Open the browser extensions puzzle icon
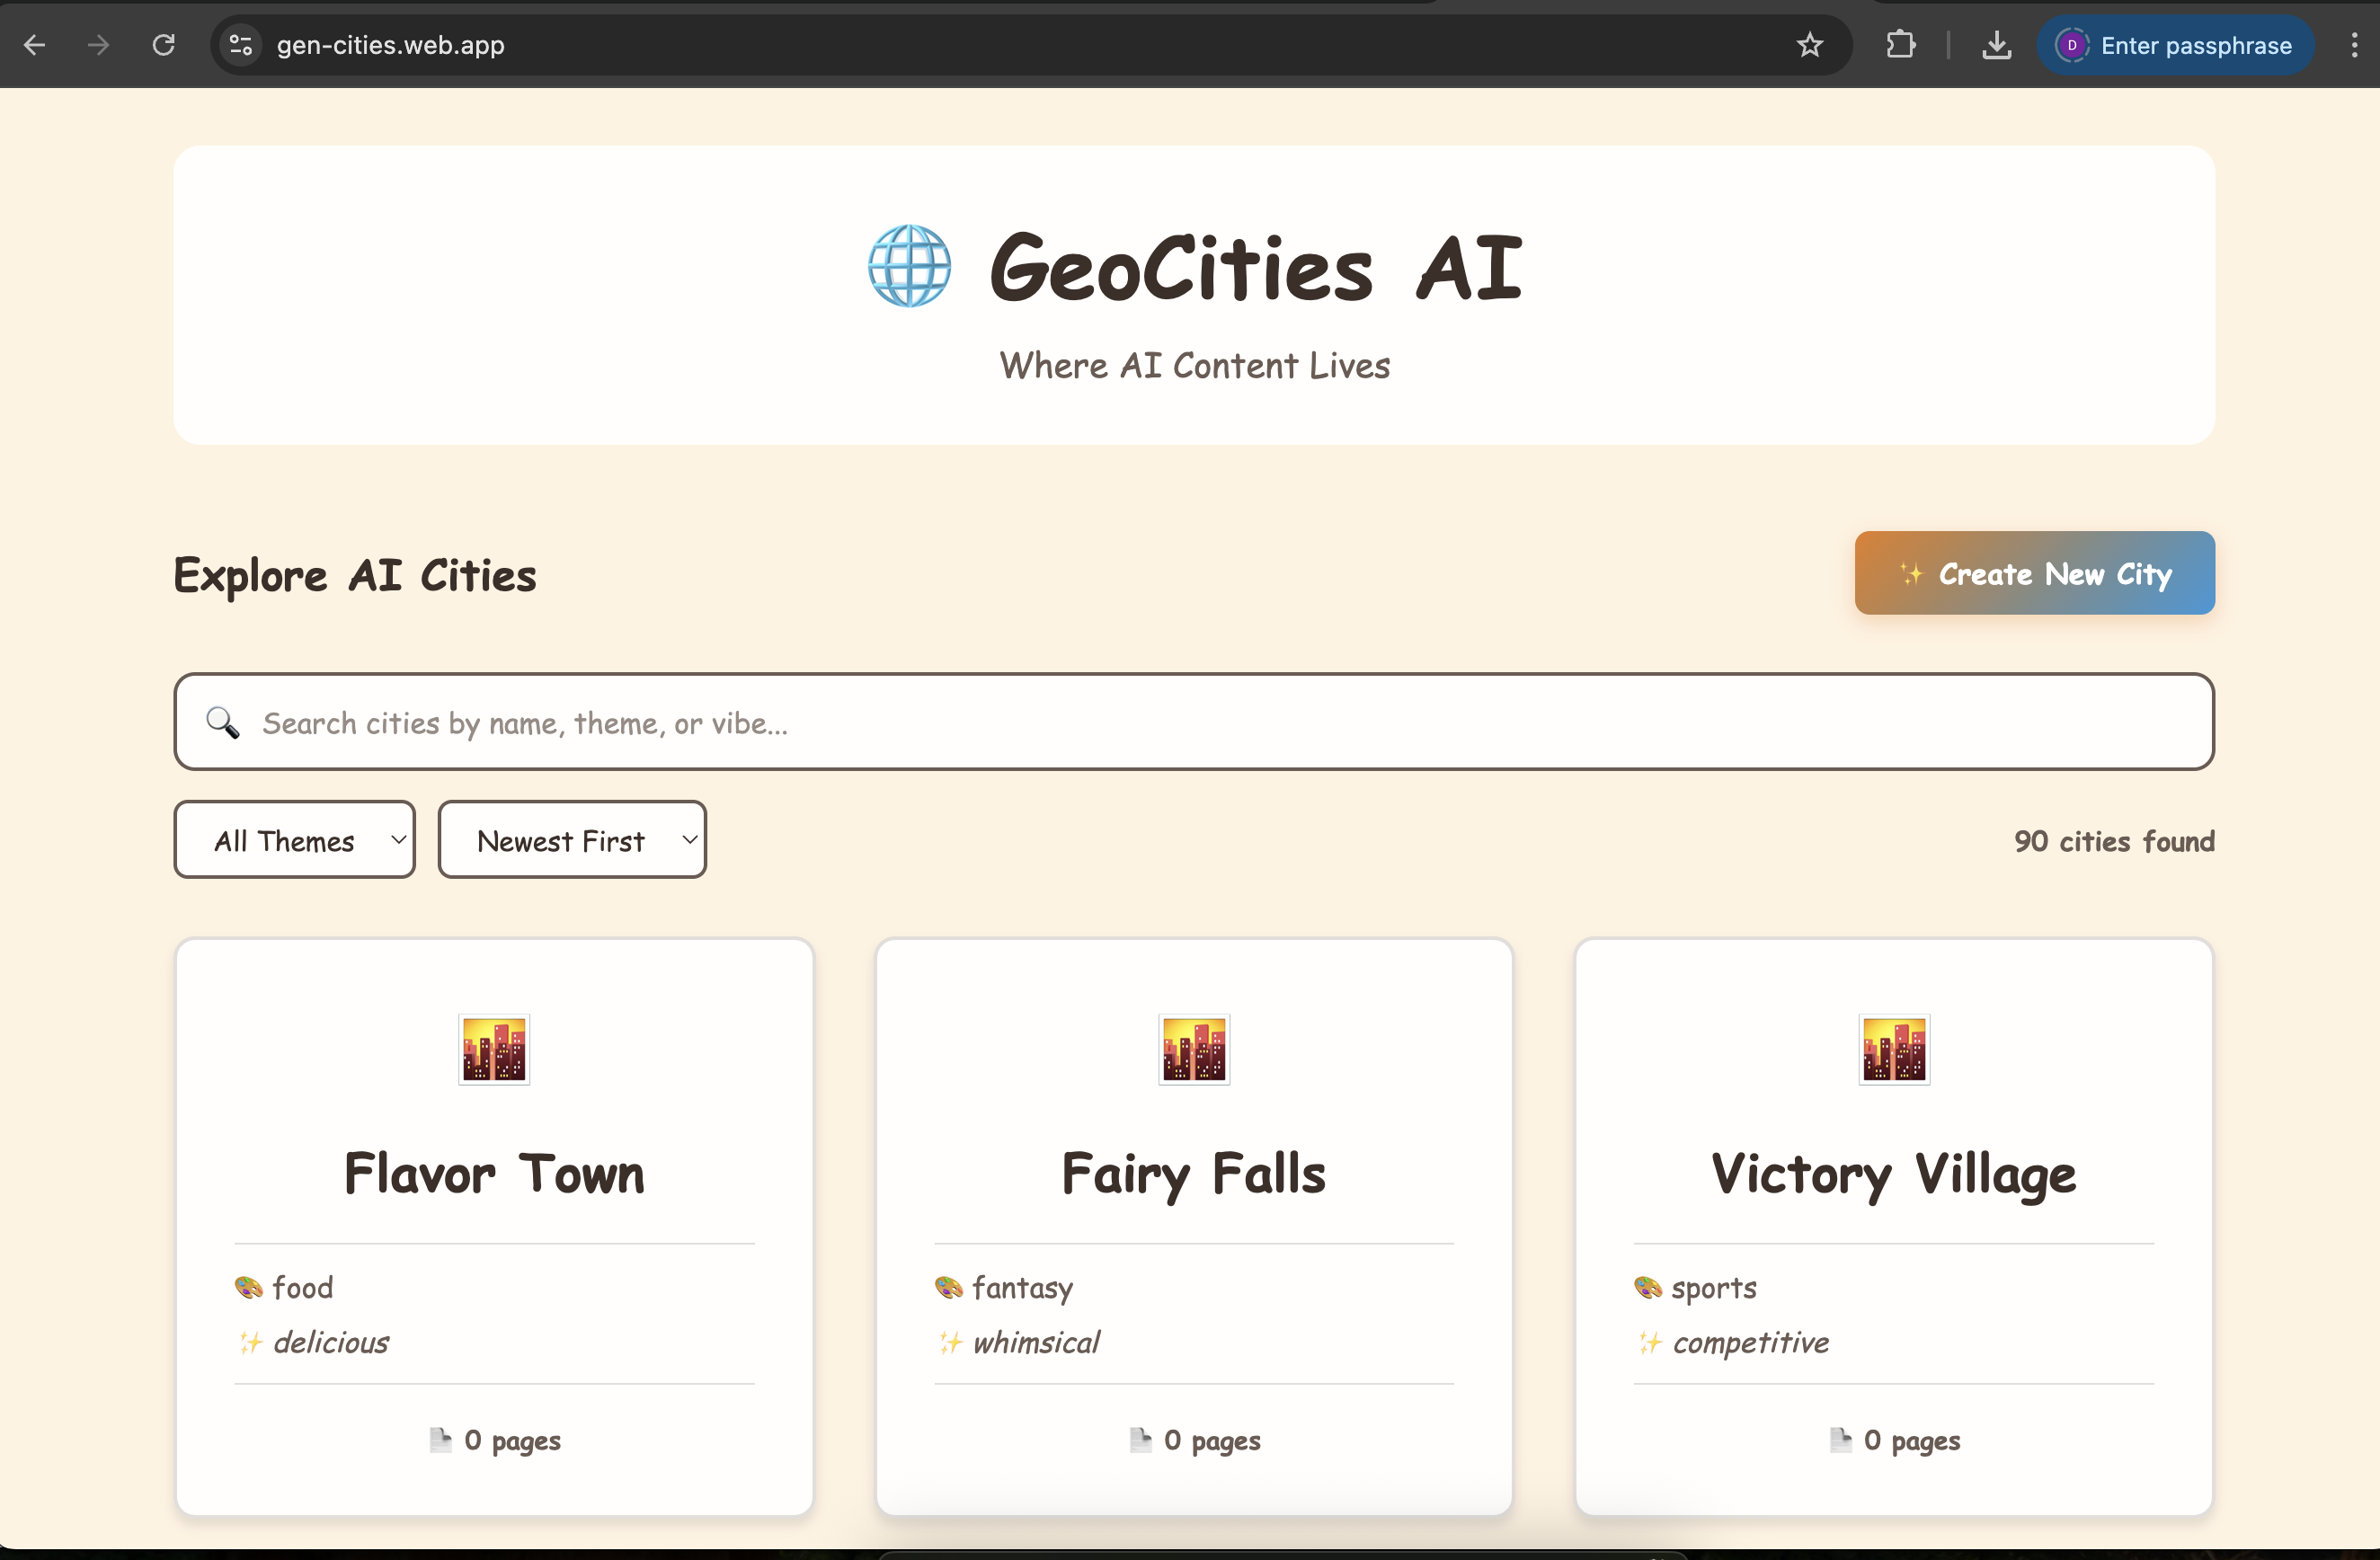Viewport: 2380px width, 1560px height. (1900, 45)
